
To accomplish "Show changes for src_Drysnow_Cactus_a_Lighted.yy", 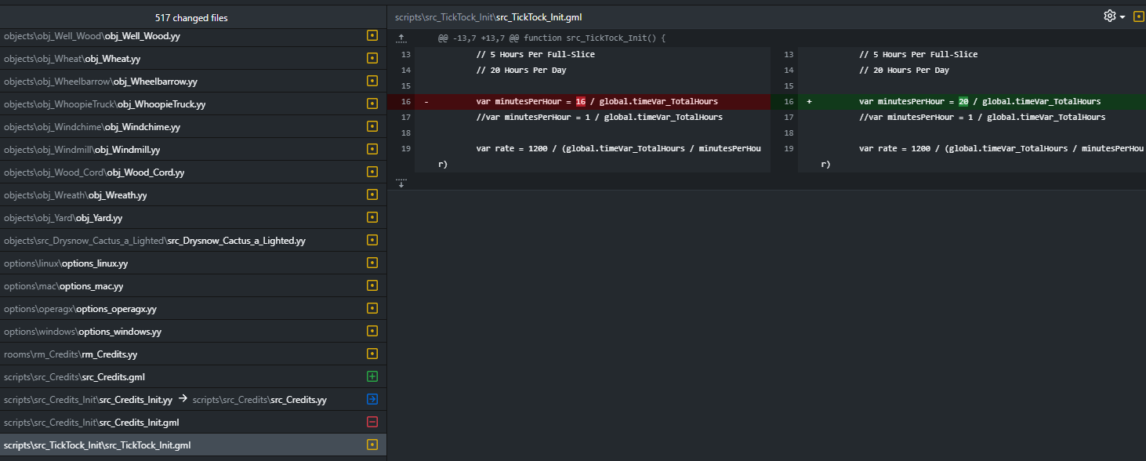I will (x=193, y=241).
